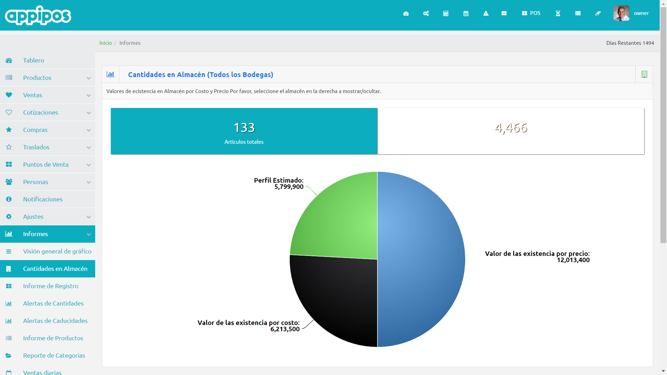Click the owner profile avatar
The width and height of the screenshot is (667, 375).
[621, 14]
